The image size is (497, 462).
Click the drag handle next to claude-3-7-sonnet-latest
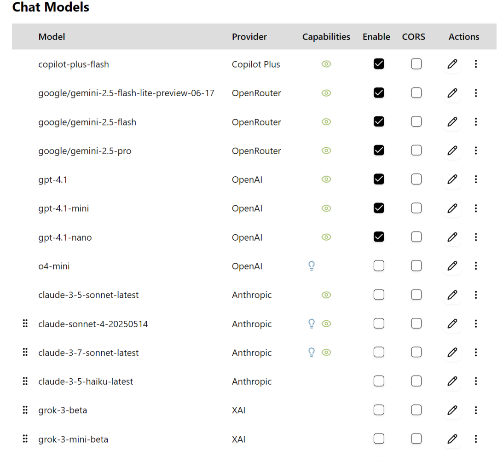tap(25, 352)
